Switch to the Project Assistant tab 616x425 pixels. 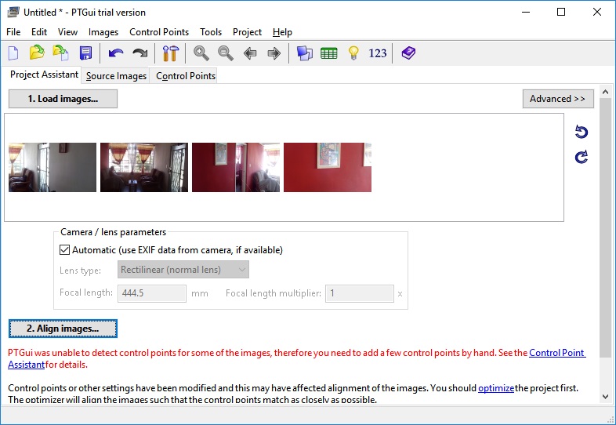tap(44, 74)
